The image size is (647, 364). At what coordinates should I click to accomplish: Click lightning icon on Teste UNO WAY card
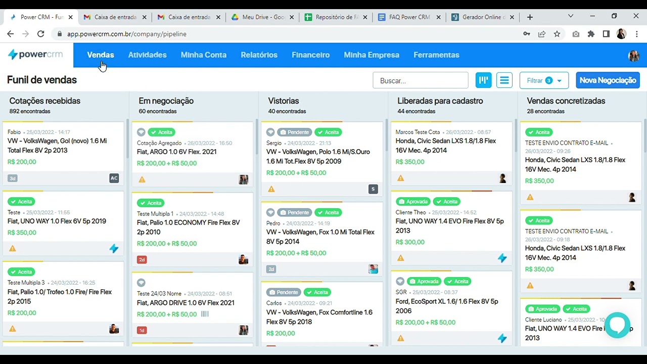[114, 249]
